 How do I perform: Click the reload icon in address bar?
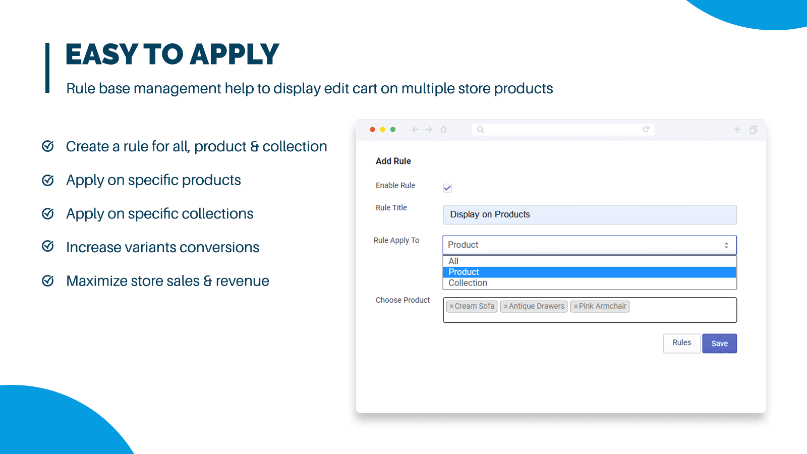[x=646, y=130]
